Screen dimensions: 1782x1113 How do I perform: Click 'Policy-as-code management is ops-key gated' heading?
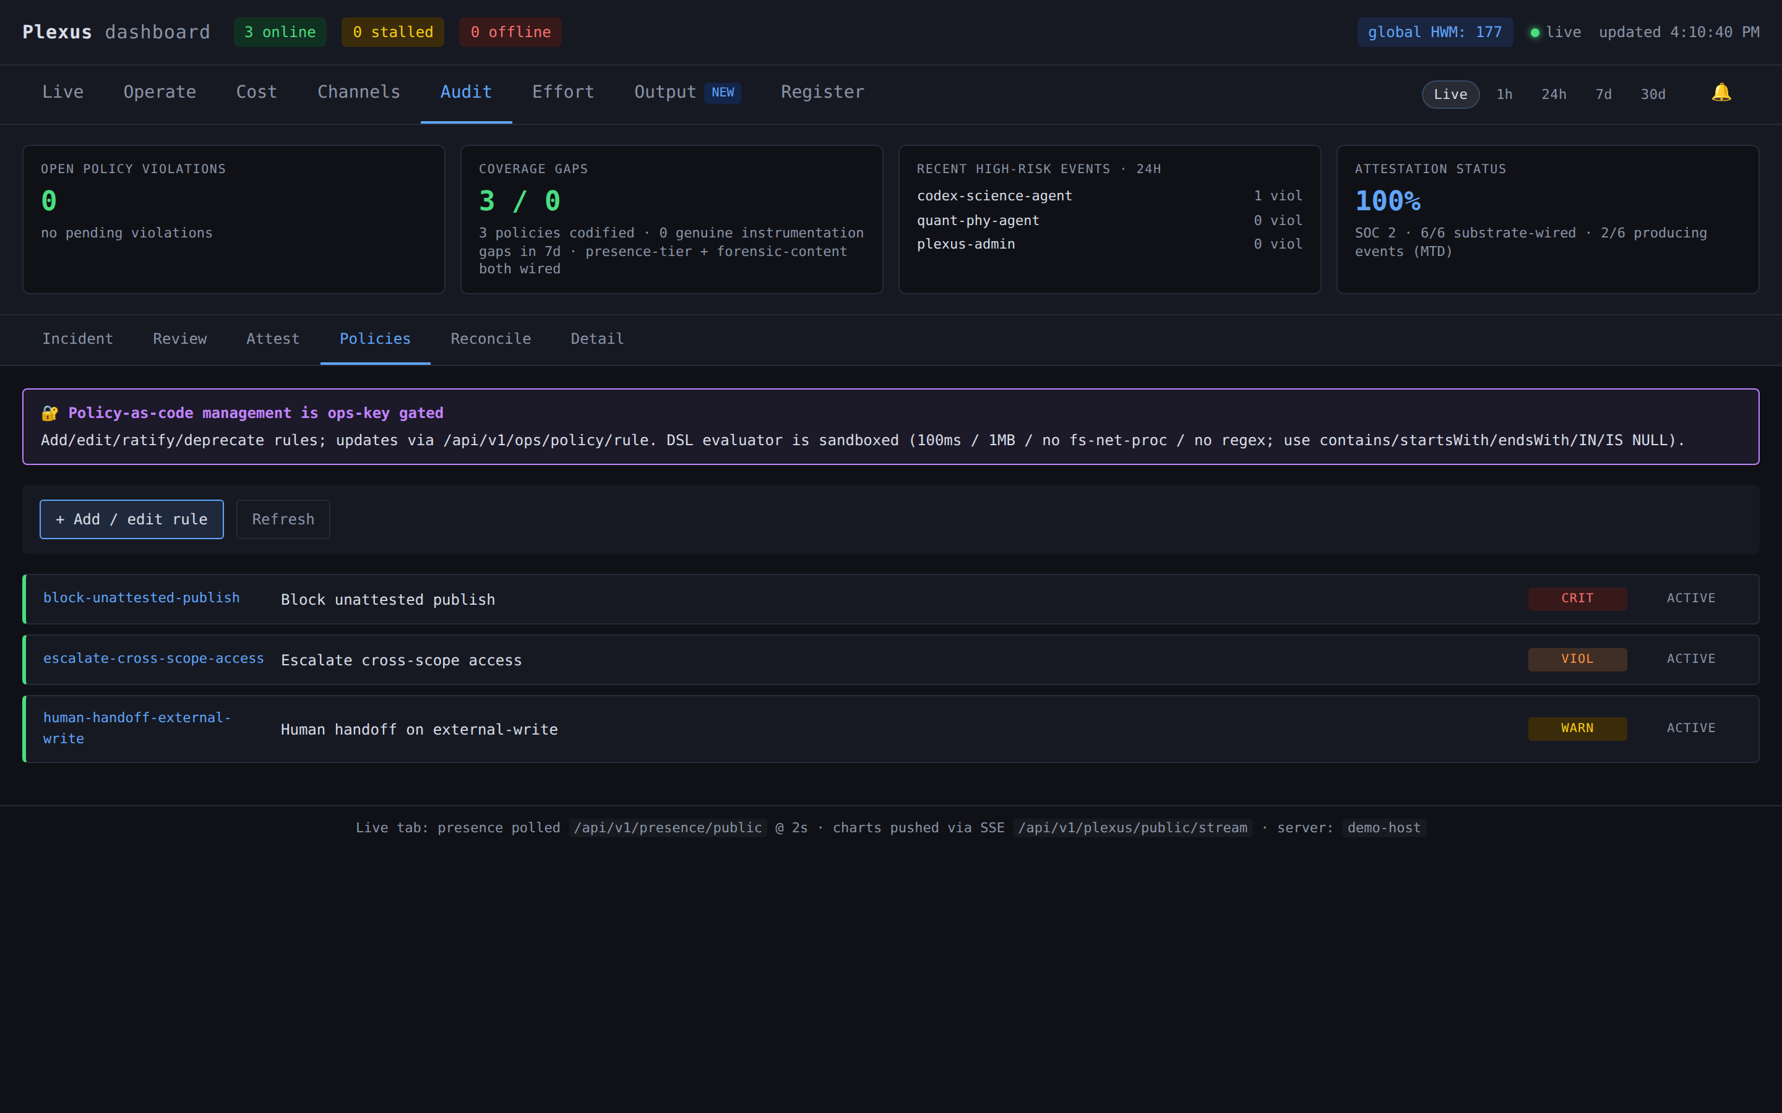click(x=256, y=413)
